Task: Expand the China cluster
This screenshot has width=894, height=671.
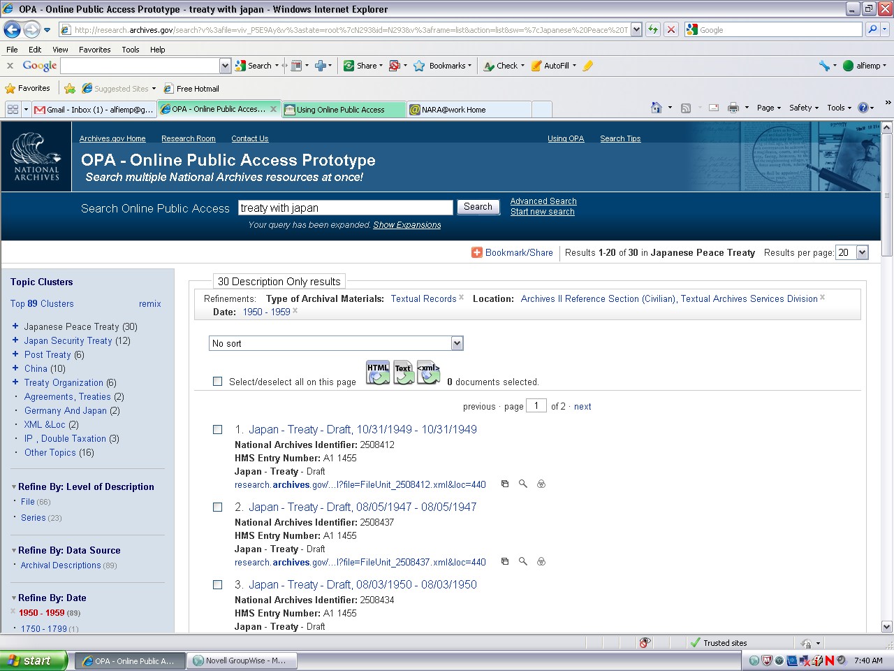Action: click(x=15, y=368)
